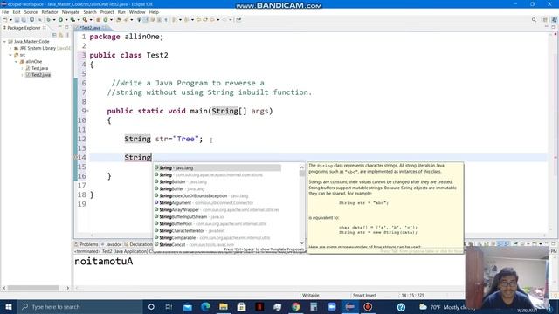The image size is (559, 314).
Task: Open File Explorer from the taskbar
Action: [224, 306]
